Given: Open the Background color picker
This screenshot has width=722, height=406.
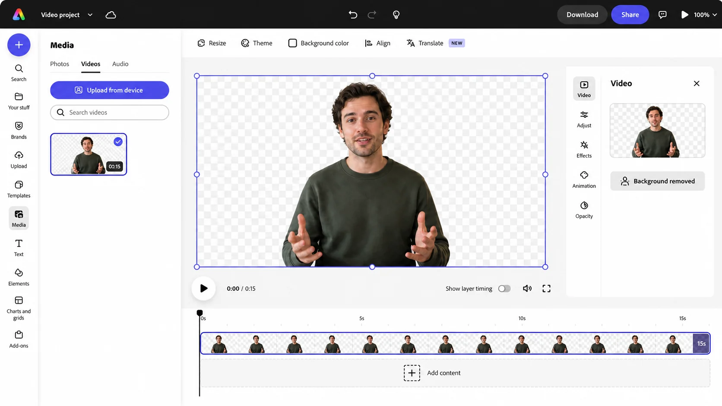Looking at the screenshot, I should tap(319, 43).
